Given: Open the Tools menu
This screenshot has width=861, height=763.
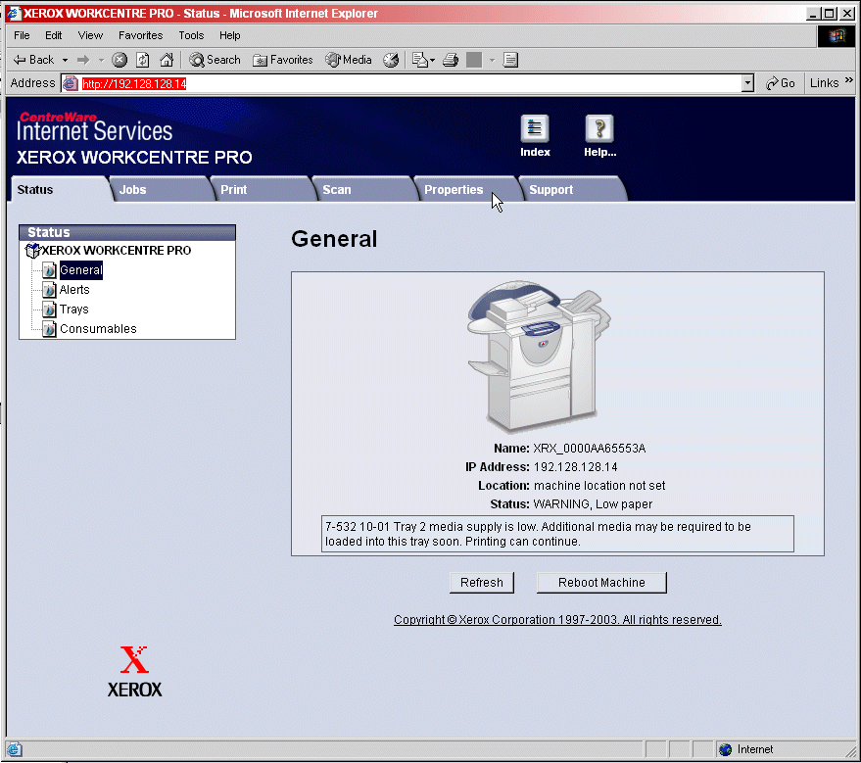Looking at the screenshot, I should click(x=190, y=35).
